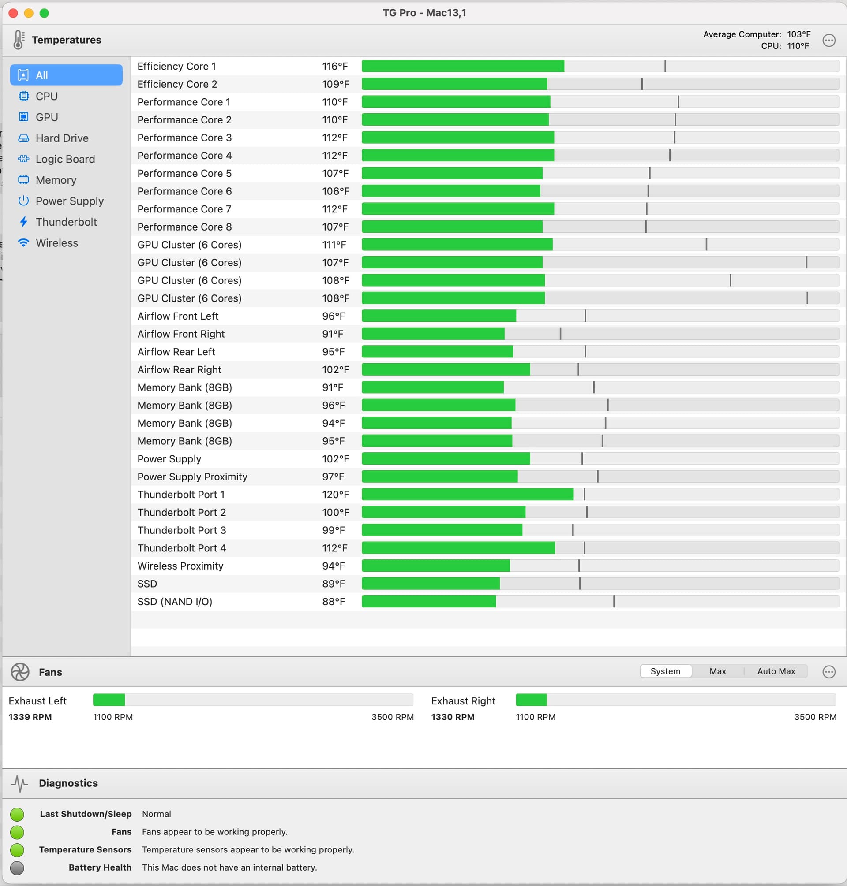Click the Exhaust Left fan speed bar
Viewport: 847px width, 886px height.
pyautogui.click(x=253, y=700)
